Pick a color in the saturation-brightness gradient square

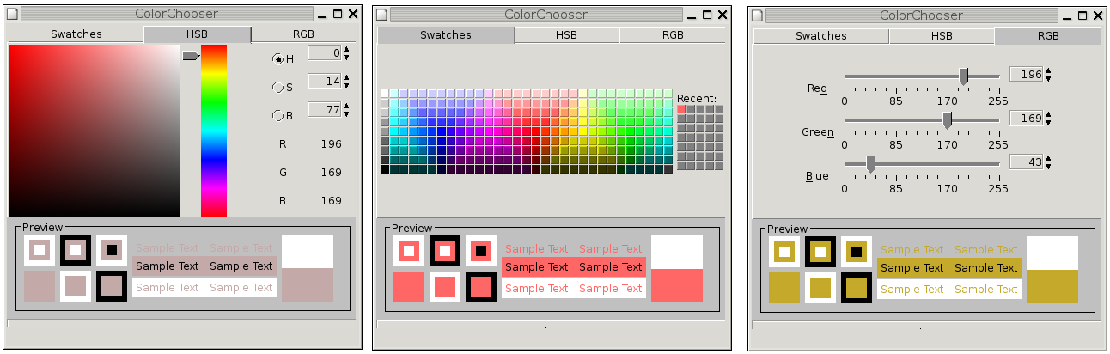(x=95, y=131)
